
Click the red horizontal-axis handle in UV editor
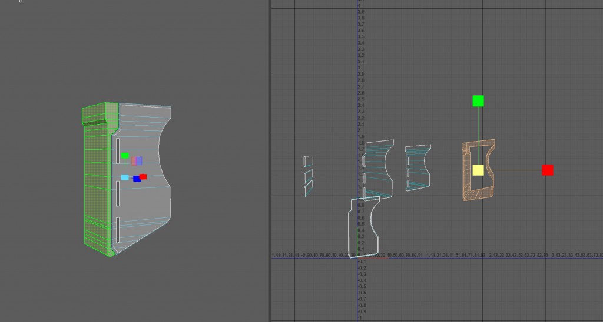[x=548, y=170]
